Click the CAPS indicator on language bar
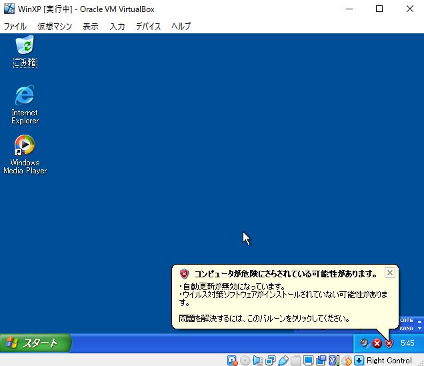 tap(407, 320)
